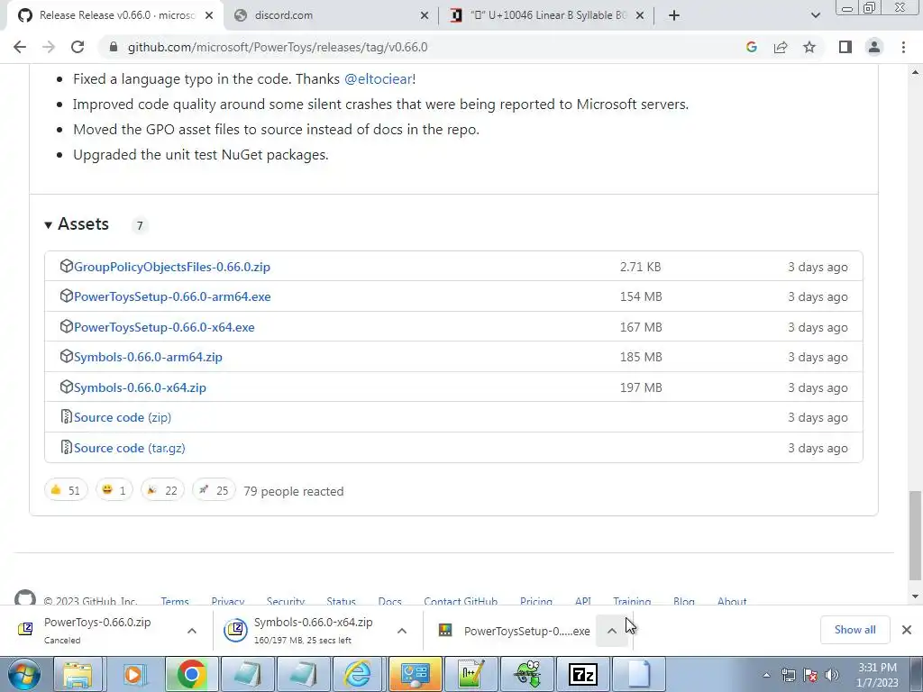Open the GitHub footer logo

[24, 598]
